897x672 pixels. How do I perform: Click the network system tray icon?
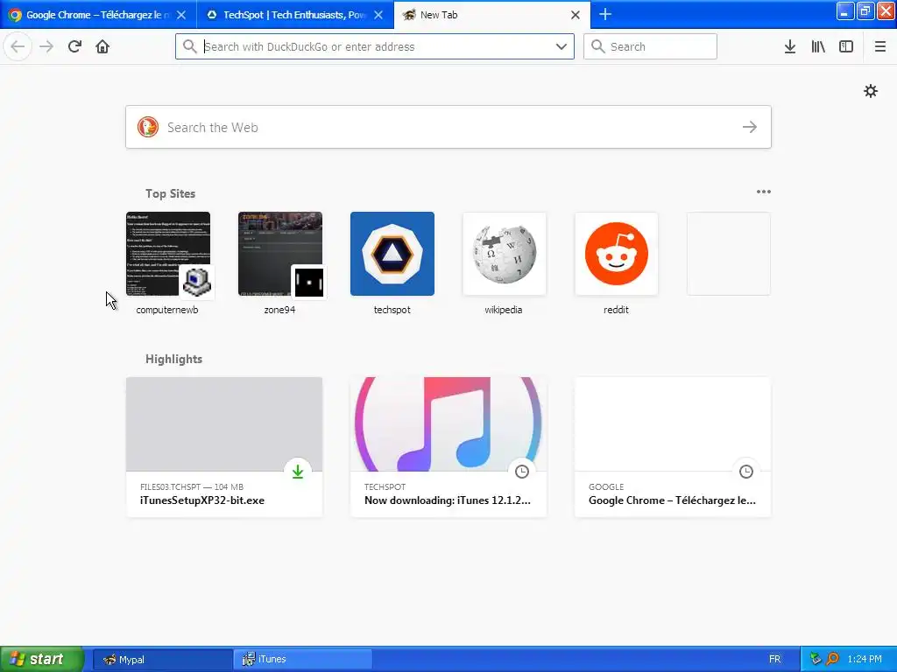[816, 659]
